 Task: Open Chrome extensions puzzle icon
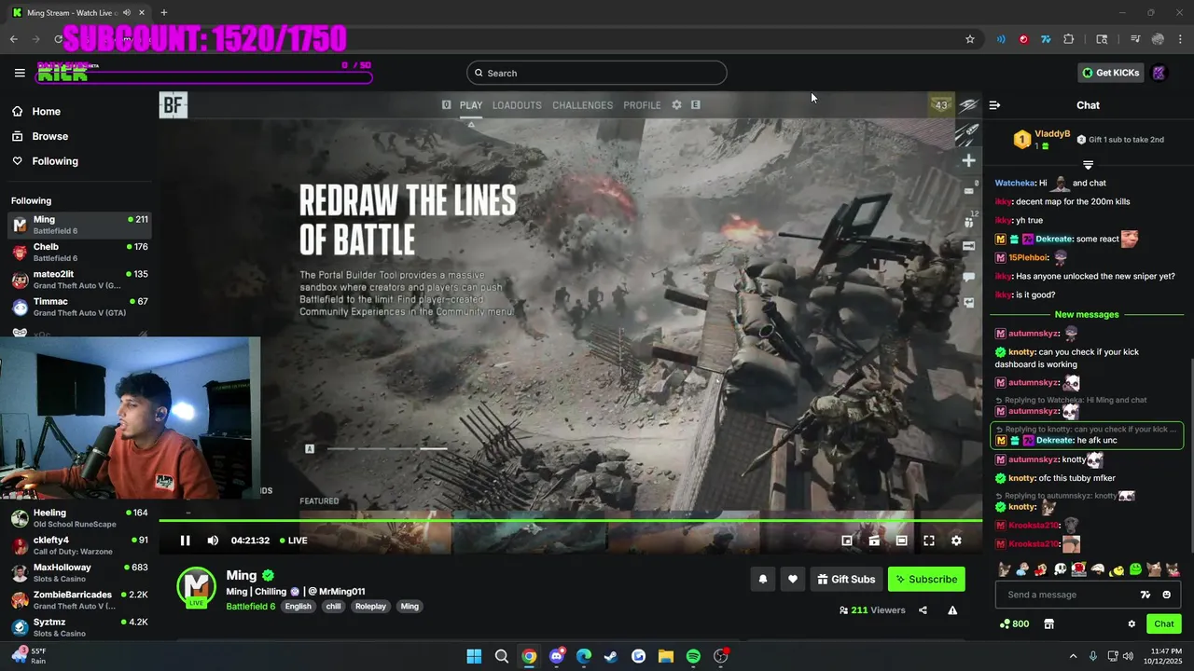(1069, 39)
